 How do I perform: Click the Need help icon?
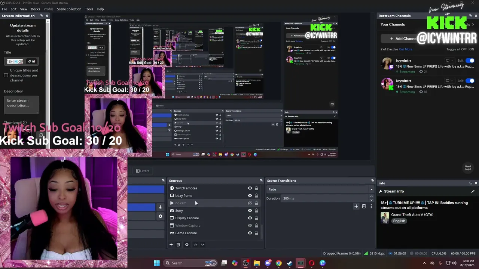coord(468,168)
